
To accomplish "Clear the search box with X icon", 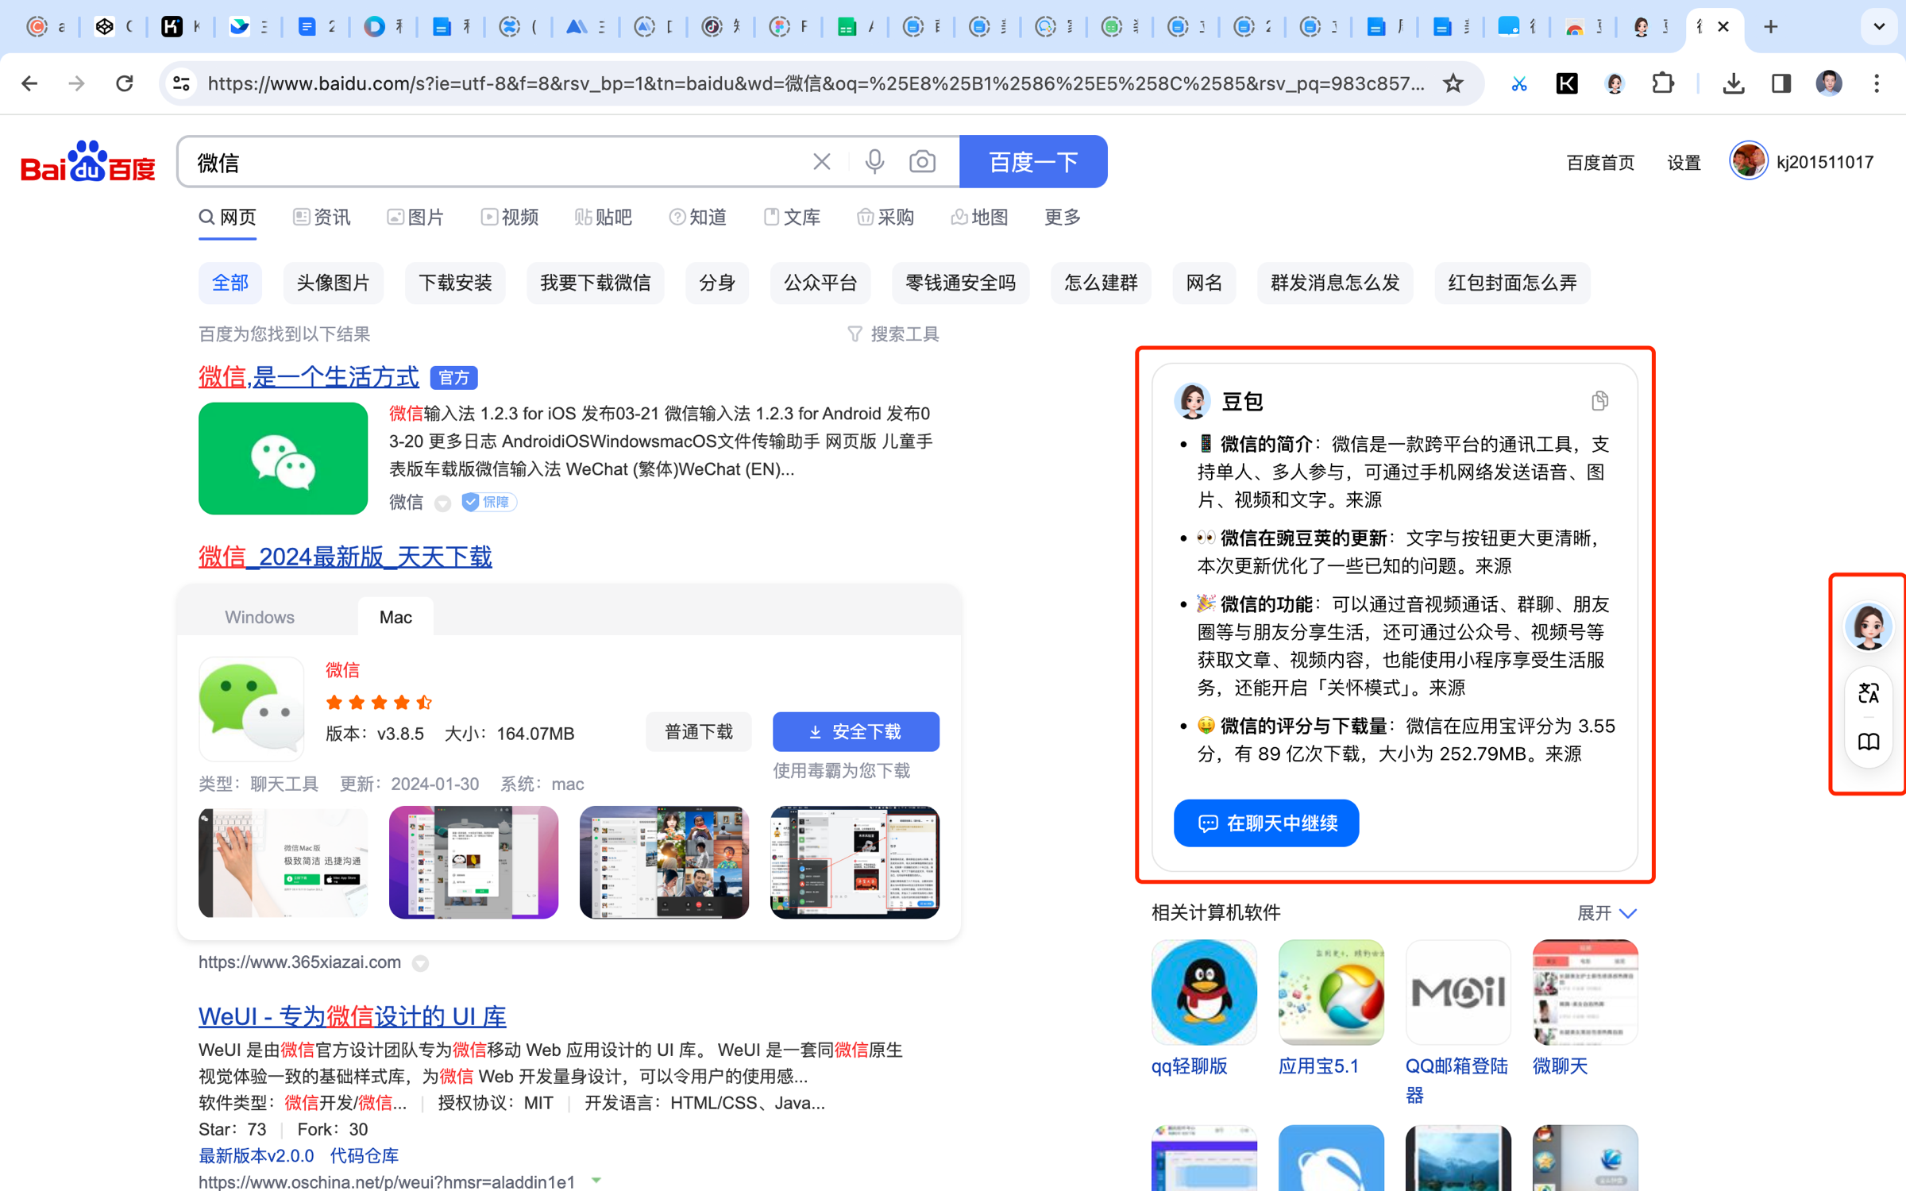I will click(822, 162).
